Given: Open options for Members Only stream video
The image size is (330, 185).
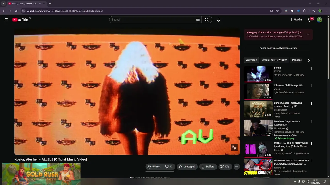Looking at the screenshot, I should tap(311, 122).
